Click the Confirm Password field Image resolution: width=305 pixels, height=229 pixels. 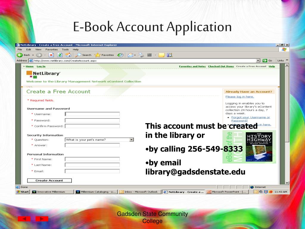click(x=92, y=126)
